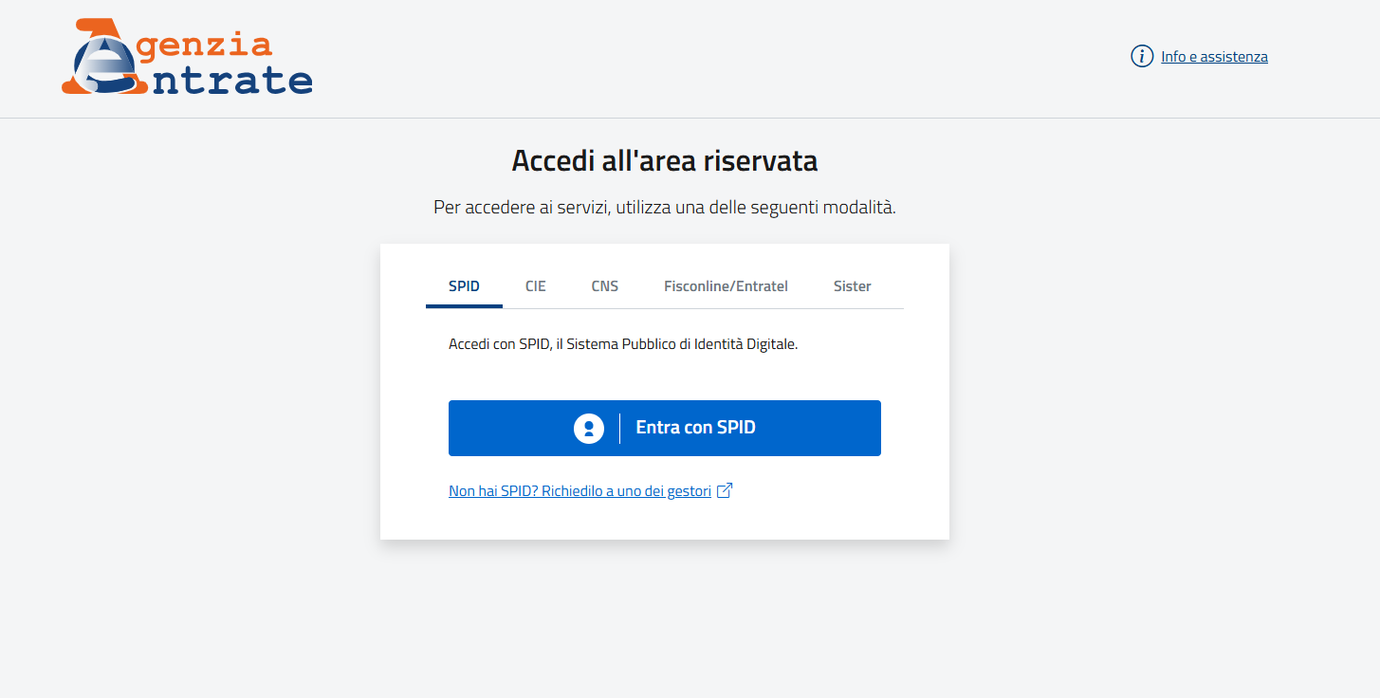The height and width of the screenshot is (698, 1380).
Task: Click the Agenzia Entrate logo
Action: click(x=187, y=57)
